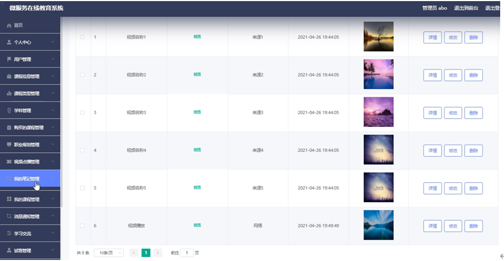Open the purple seascape thumbnail in row 3
Viewport: 504px width, 261px height.
tap(379, 112)
